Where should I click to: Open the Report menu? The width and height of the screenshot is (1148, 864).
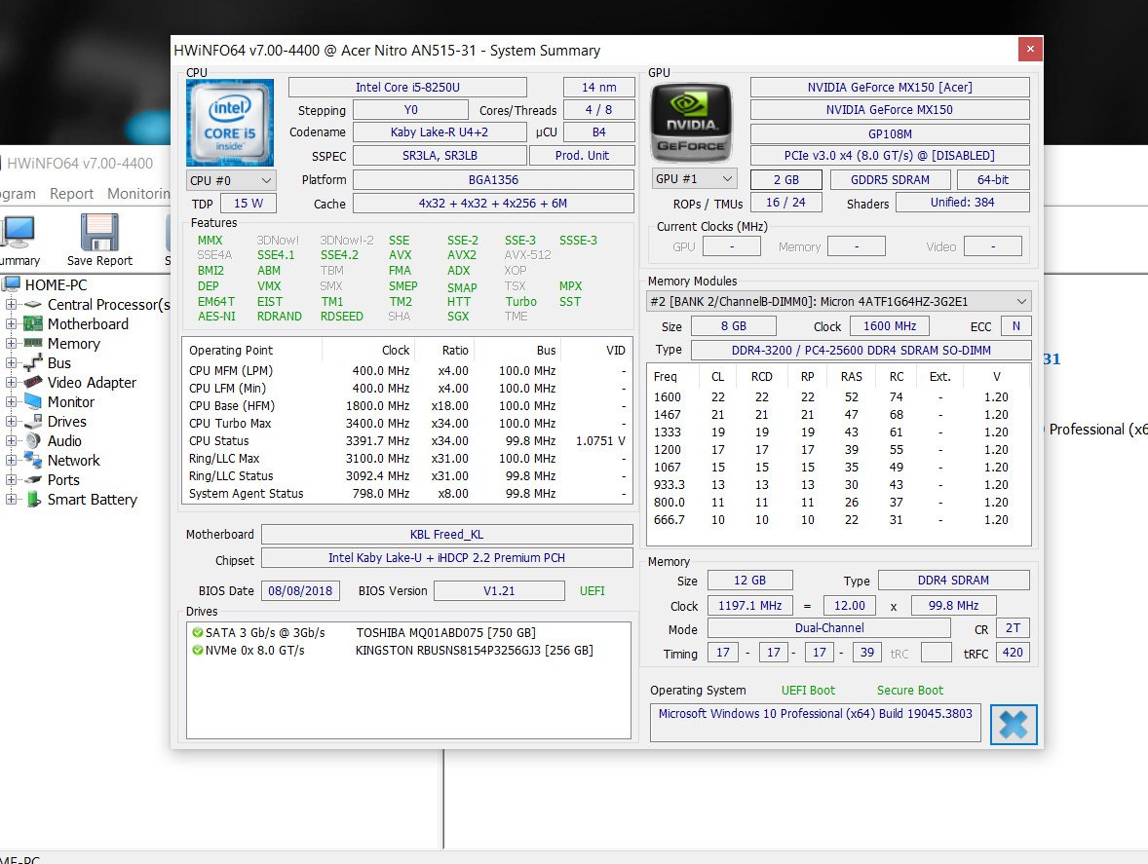coord(71,194)
